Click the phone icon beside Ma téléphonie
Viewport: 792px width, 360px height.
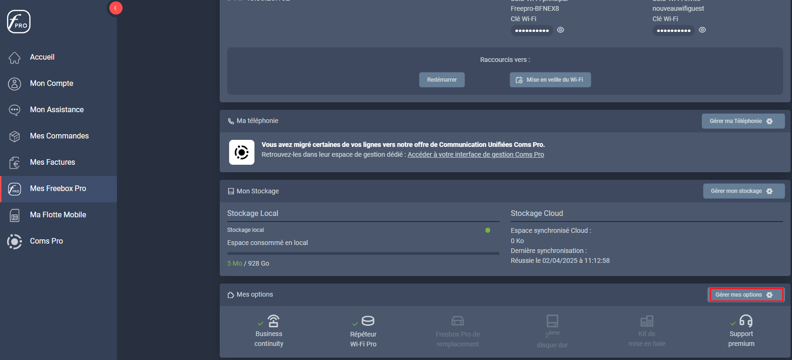[x=231, y=121]
